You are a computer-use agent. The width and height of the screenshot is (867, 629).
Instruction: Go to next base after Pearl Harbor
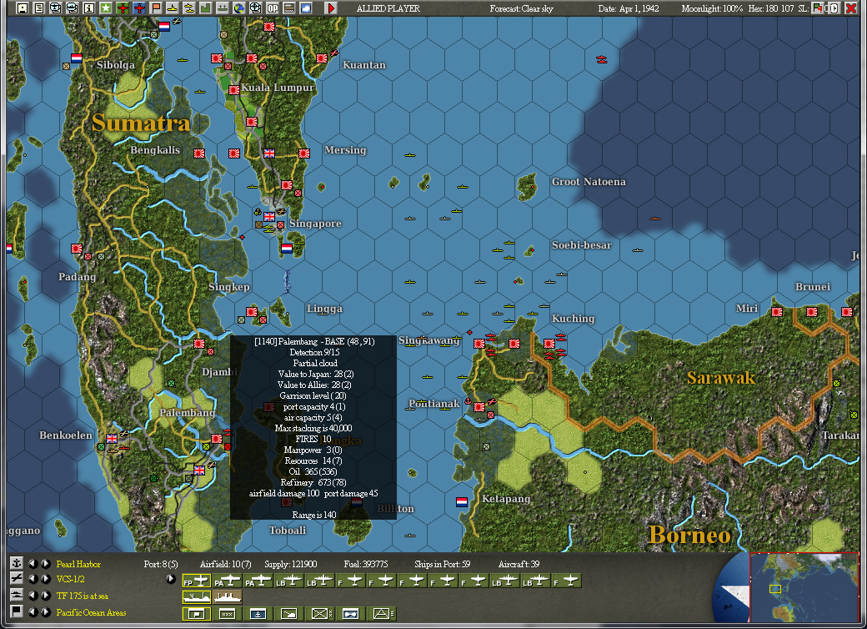point(45,563)
